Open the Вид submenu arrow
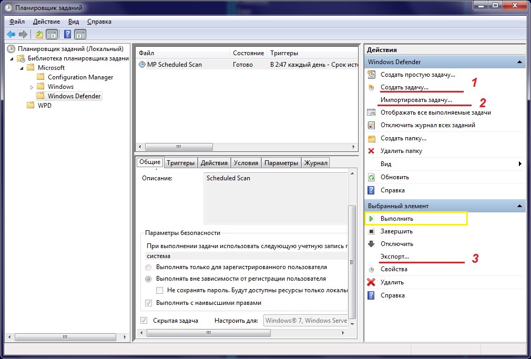The height and width of the screenshot is (359, 531). pos(520,164)
